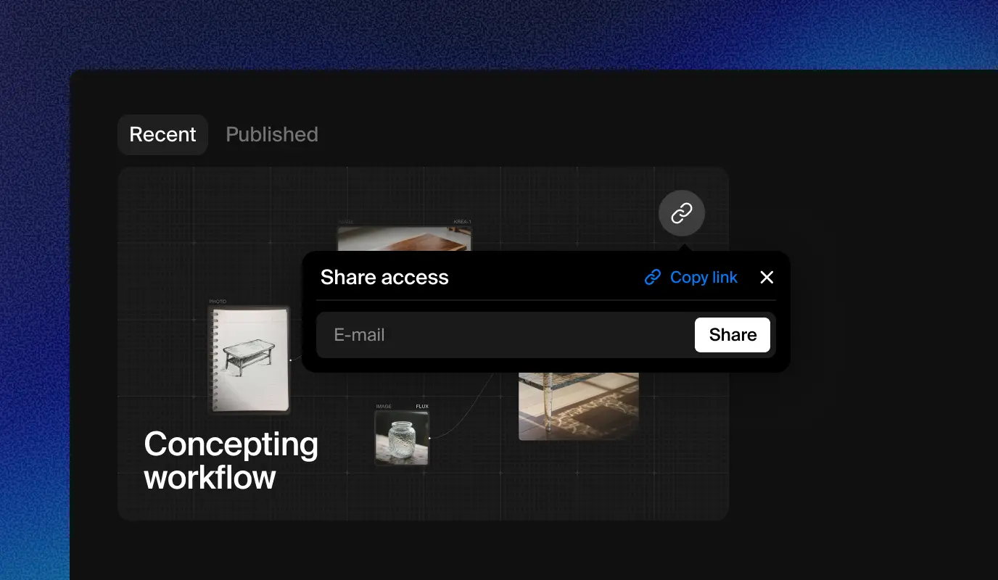The image size is (998, 580).
Task: Select the PHOTO notebook sketch node
Action: tap(249, 359)
